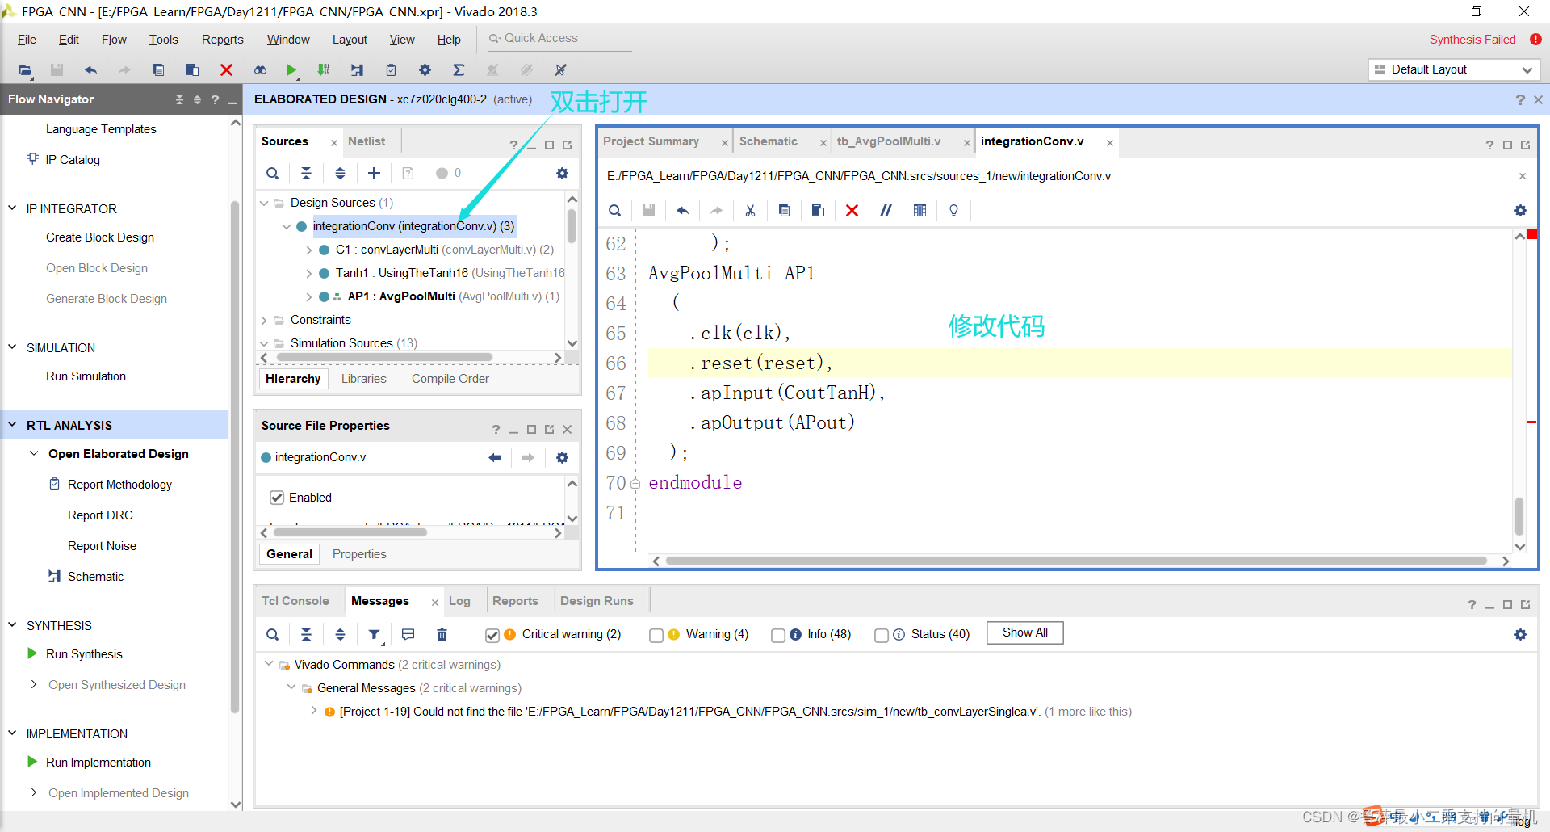Open the Reports menu
1550x832 pixels.
point(222,40)
